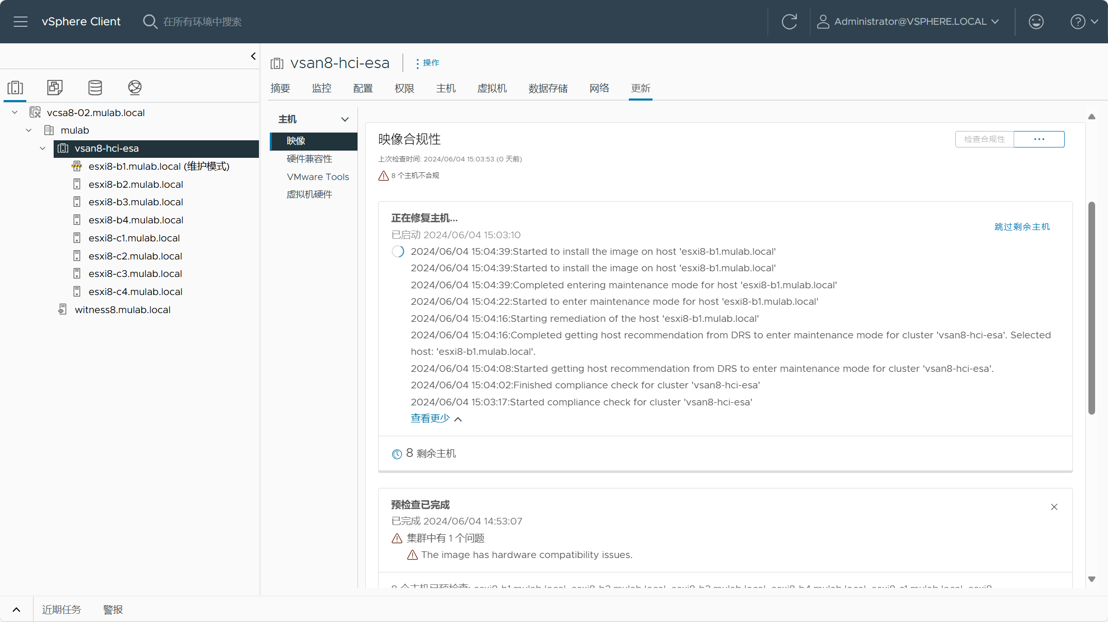Open the Recent Tasks panel tab
The image size is (1108, 622).
tap(61, 610)
